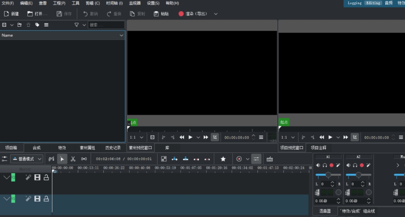
Task: Click the tag icon in project bin toolbar
Action: tap(37, 25)
